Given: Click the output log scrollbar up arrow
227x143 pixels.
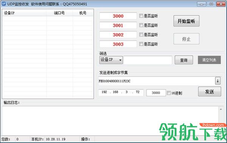Looking at the screenshot, I should [x=221, y=109].
